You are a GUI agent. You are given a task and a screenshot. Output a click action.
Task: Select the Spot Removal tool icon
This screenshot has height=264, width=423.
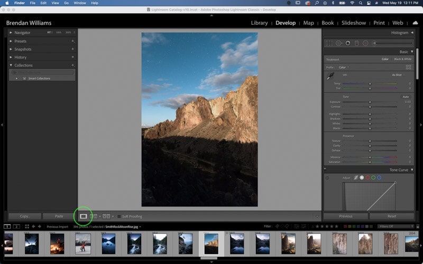[338, 43]
